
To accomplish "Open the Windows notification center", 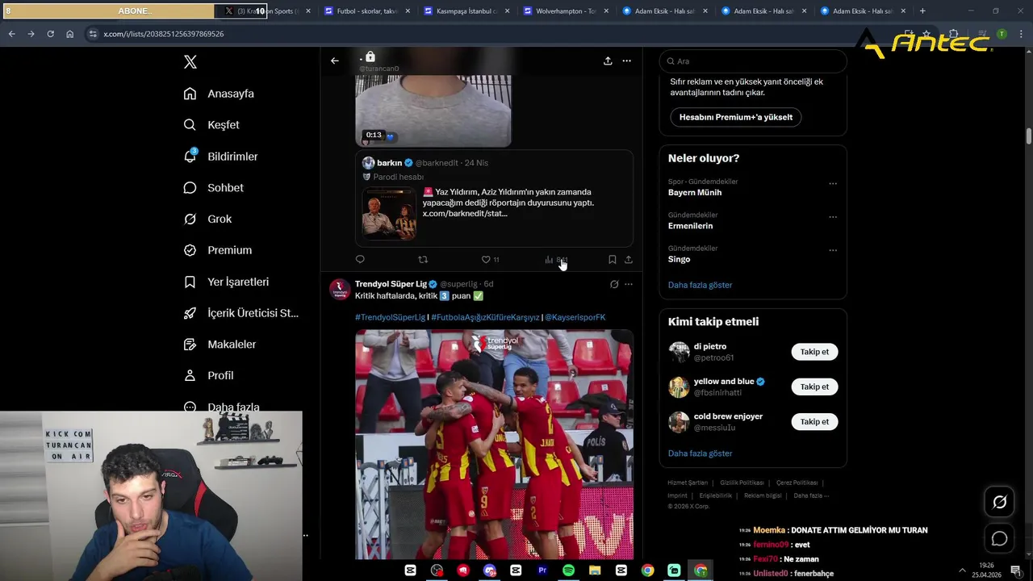I will click(x=1015, y=571).
